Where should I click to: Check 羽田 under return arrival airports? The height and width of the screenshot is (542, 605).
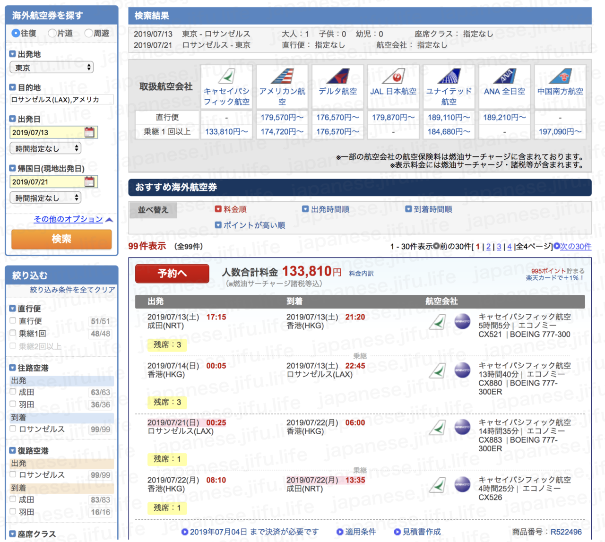(x=13, y=511)
